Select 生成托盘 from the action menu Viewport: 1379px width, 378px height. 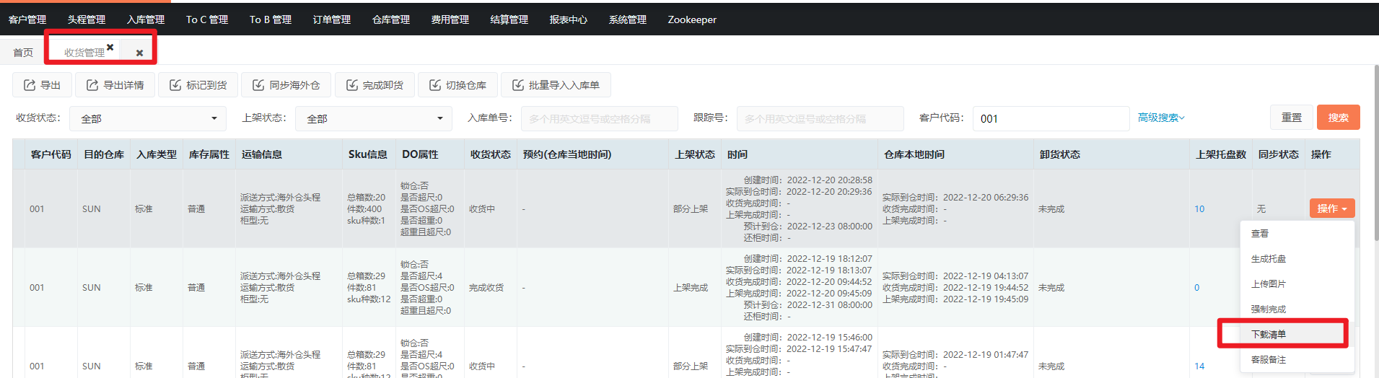[1297, 259]
